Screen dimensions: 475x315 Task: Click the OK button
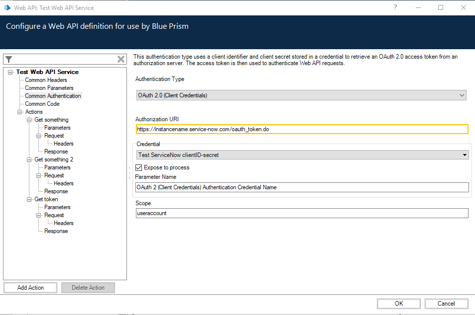398,304
